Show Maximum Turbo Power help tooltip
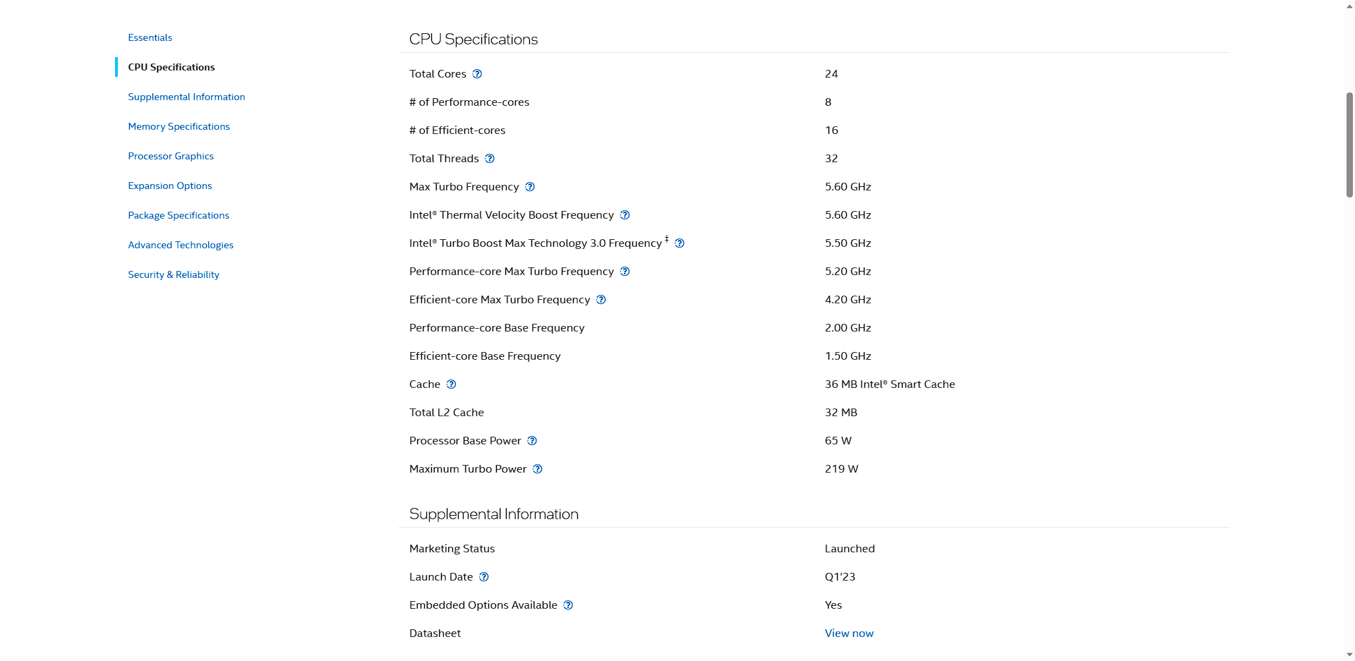Viewport: 1355px width, 661px height. (x=538, y=469)
